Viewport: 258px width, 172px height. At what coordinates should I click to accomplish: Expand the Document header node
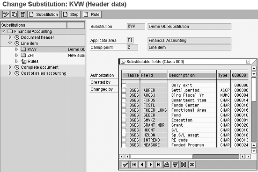(x=10, y=37)
